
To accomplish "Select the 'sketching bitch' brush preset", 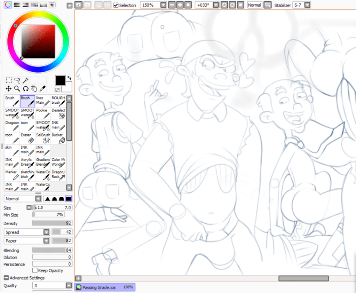I will click(x=27, y=174).
